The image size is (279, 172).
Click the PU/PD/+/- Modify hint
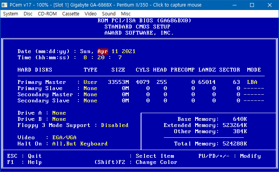pos(230,156)
